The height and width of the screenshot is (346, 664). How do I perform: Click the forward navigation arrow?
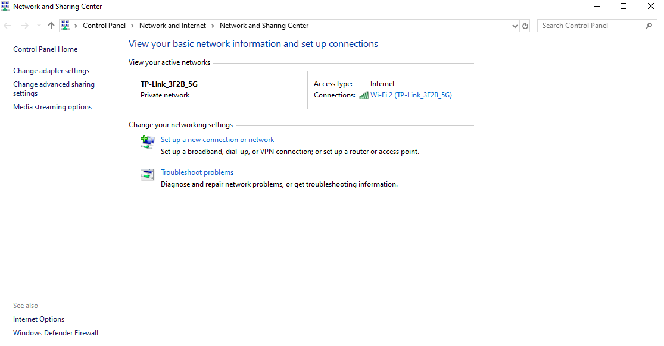point(24,26)
